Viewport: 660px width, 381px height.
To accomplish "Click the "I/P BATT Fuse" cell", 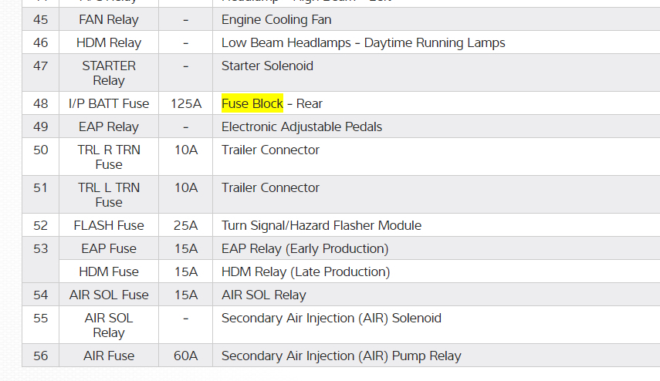I will [x=108, y=103].
